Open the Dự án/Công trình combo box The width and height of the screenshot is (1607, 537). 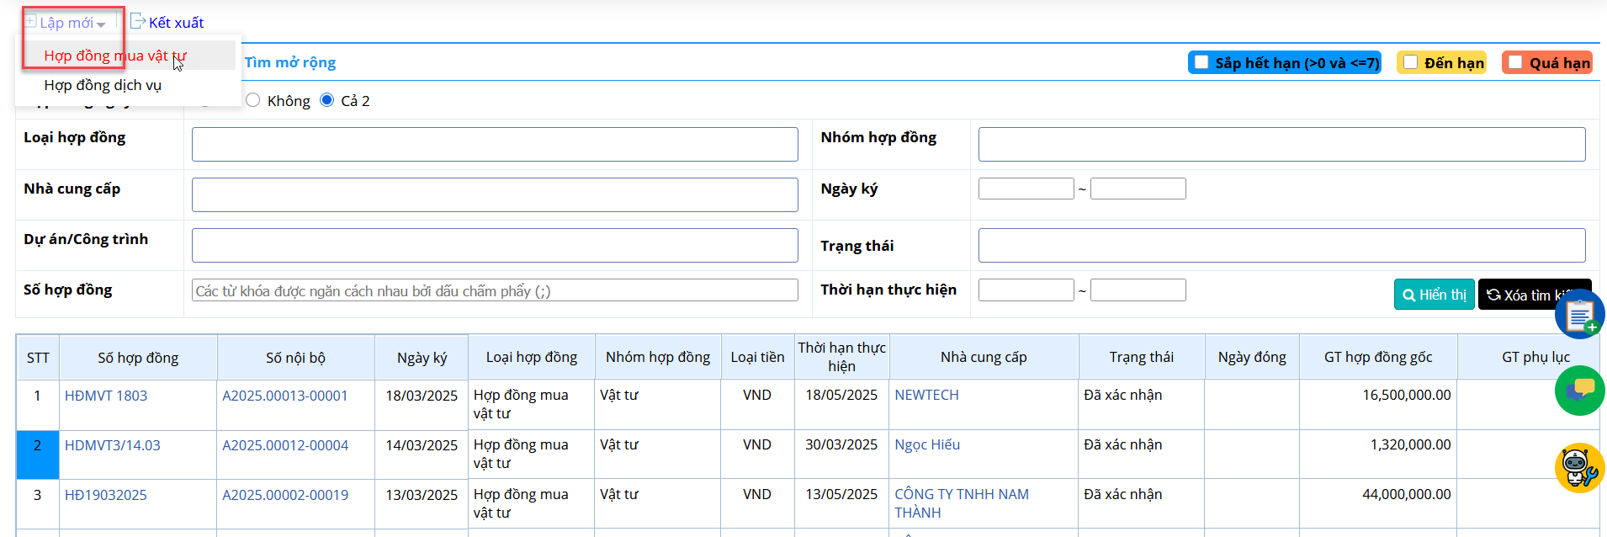(x=495, y=245)
